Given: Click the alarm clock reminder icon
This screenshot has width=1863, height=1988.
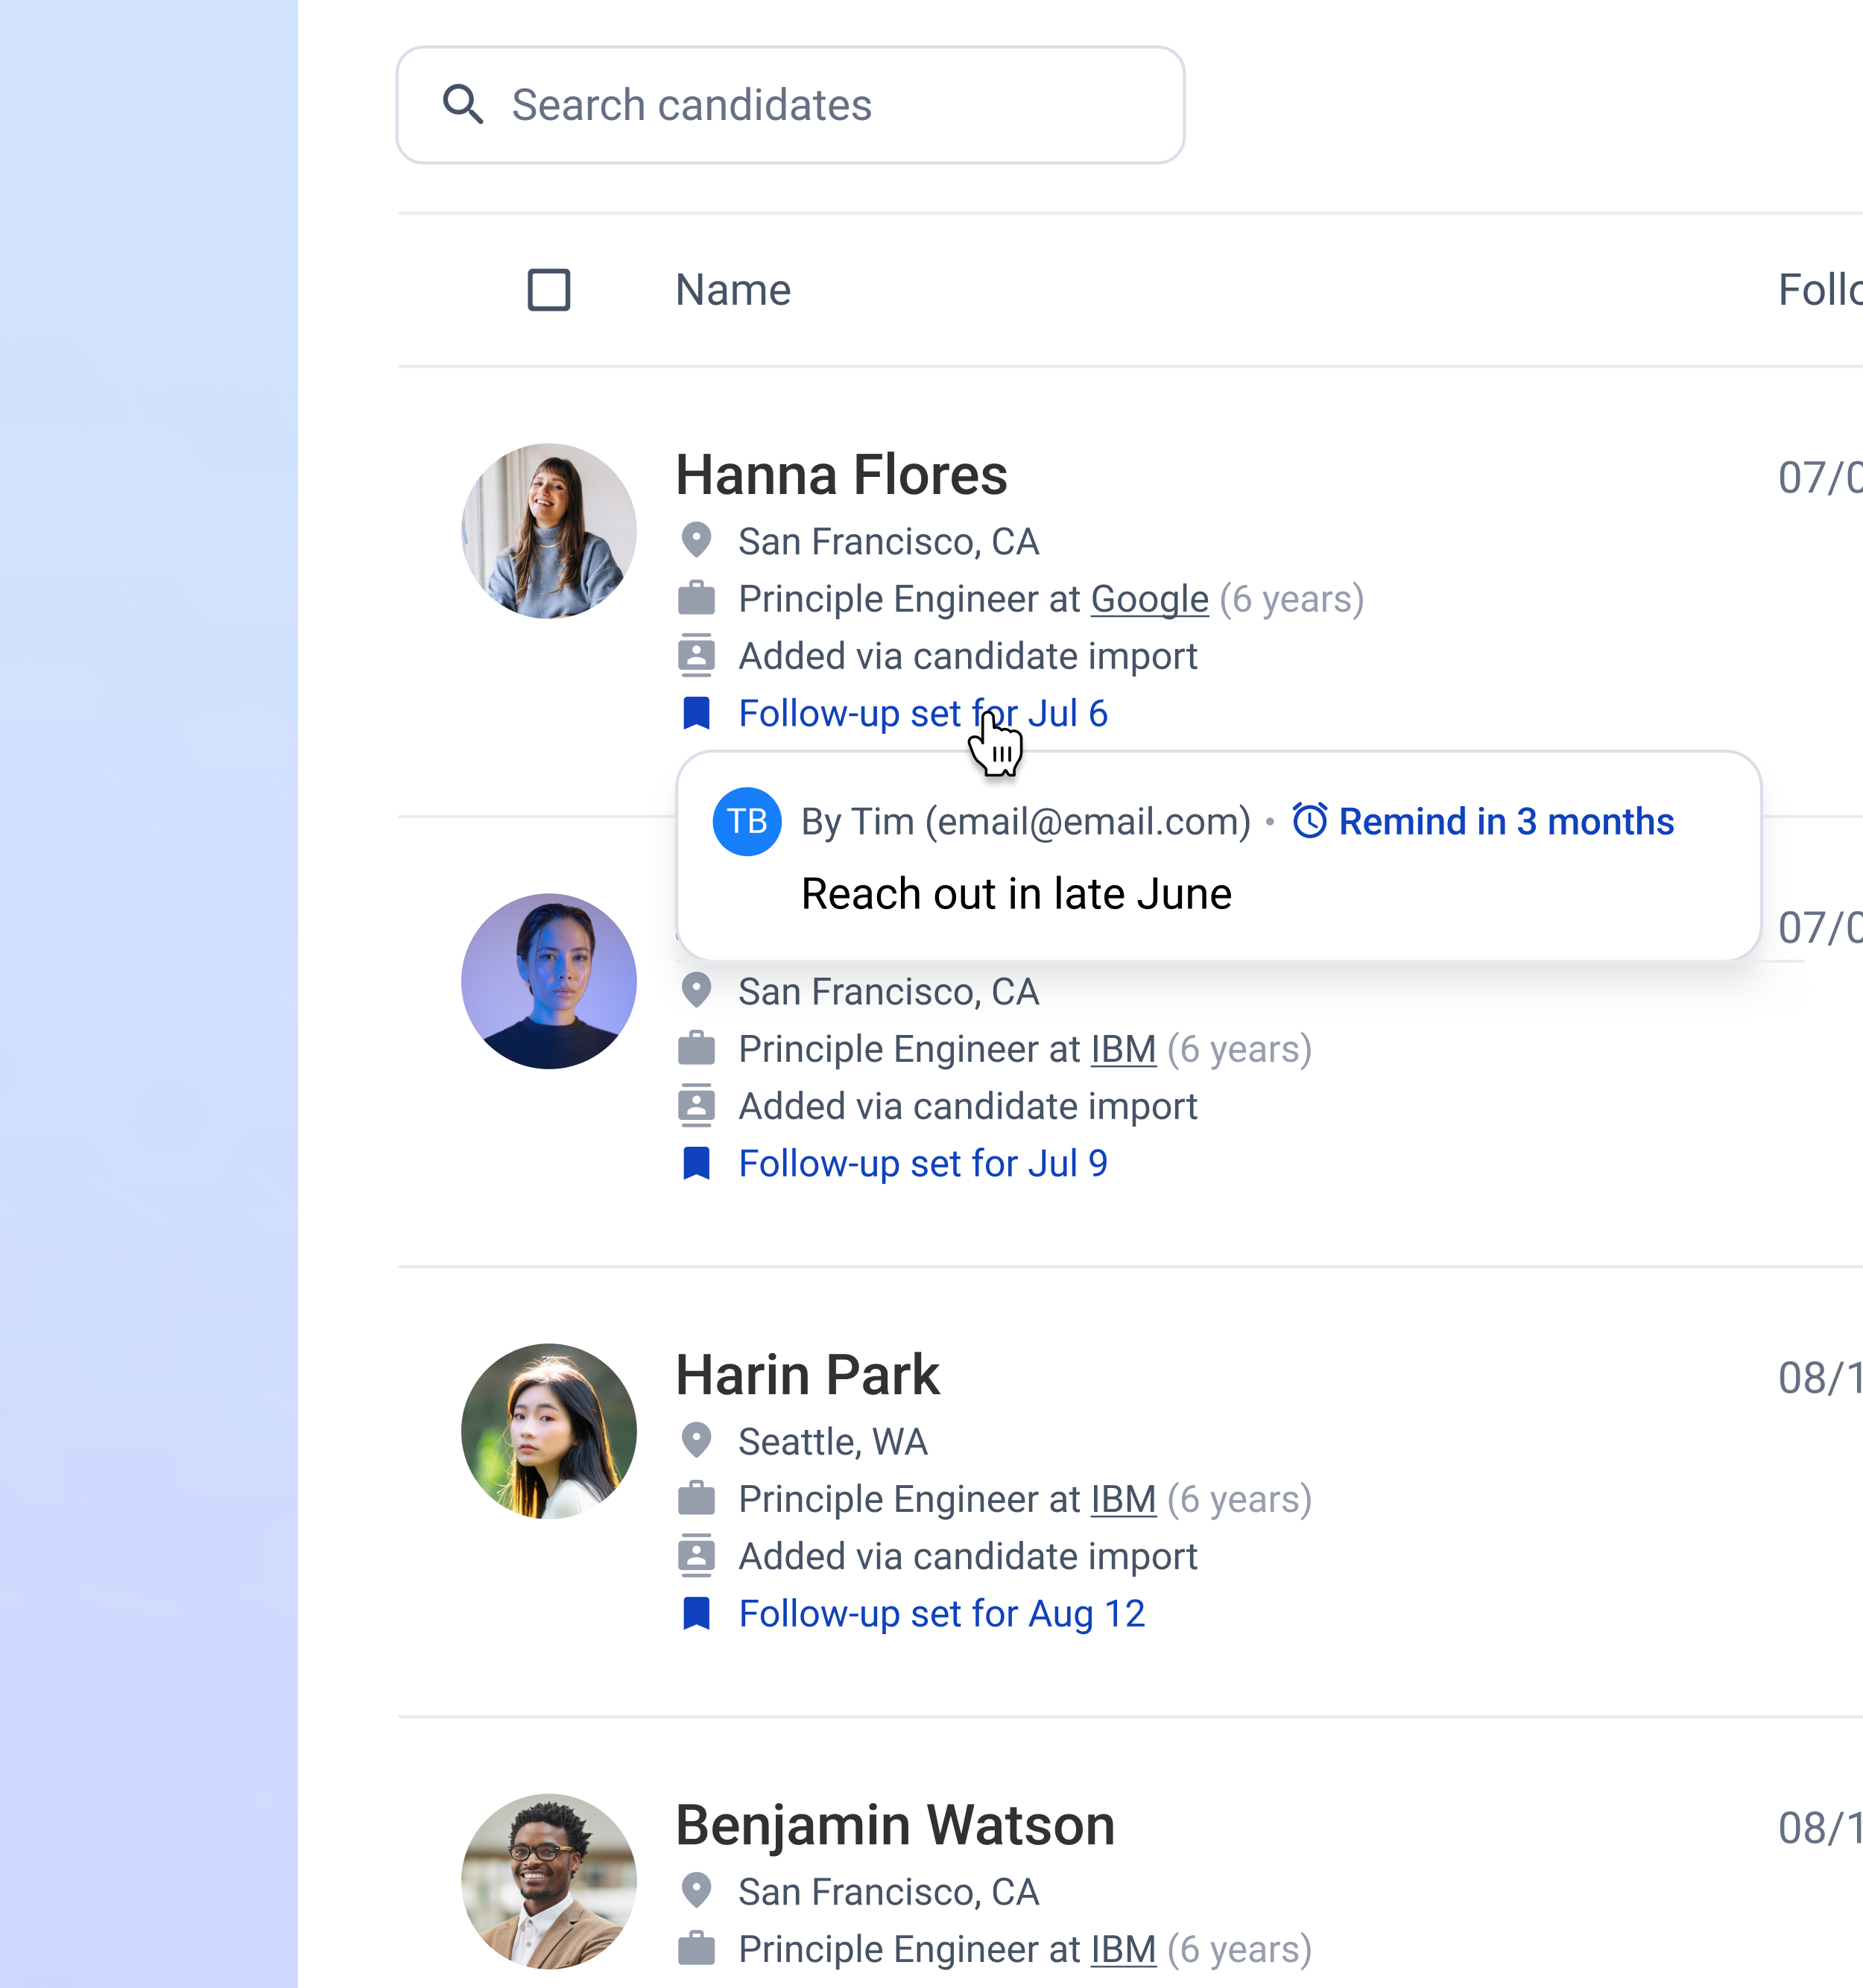Looking at the screenshot, I should [1309, 821].
